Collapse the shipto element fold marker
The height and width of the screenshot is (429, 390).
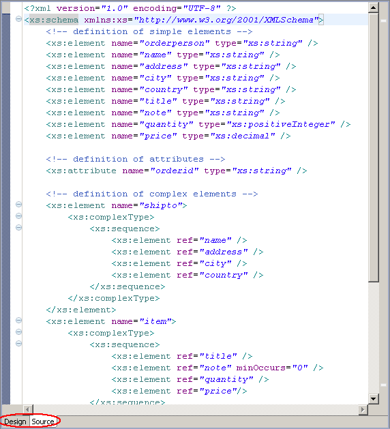coord(18,205)
